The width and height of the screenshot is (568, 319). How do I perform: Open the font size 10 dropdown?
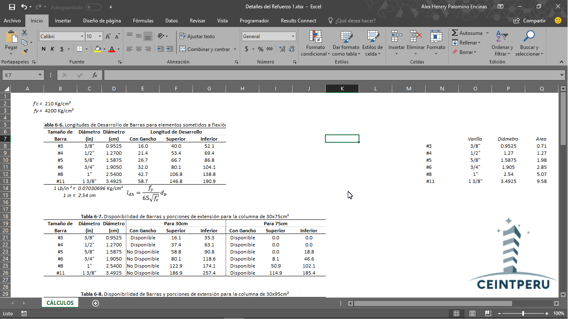coord(100,37)
